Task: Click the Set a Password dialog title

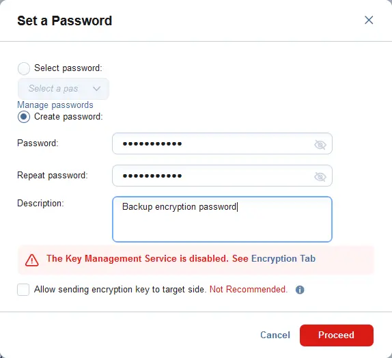Action: tap(64, 20)
